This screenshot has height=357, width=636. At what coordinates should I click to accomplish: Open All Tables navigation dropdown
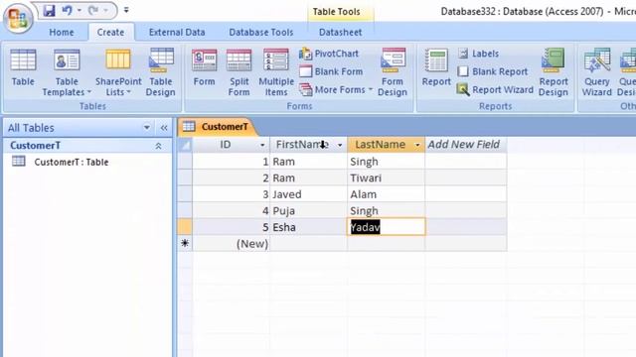(x=147, y=128)
